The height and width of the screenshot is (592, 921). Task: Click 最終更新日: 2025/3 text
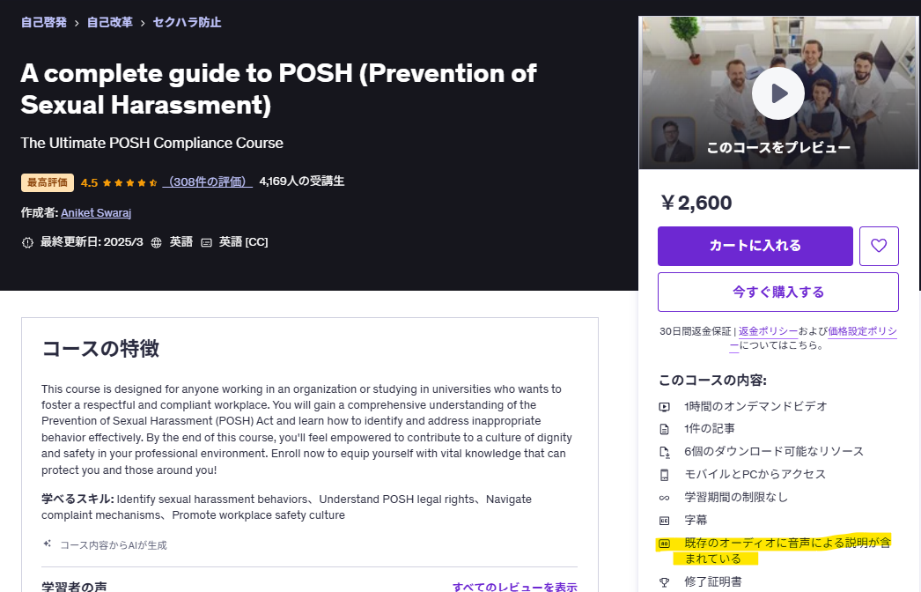click(92, 242)
